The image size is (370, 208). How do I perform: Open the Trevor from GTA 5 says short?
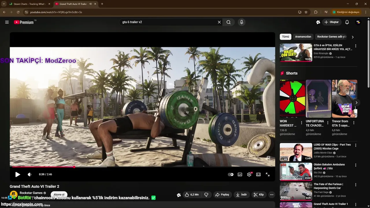(x=345, y=99)
